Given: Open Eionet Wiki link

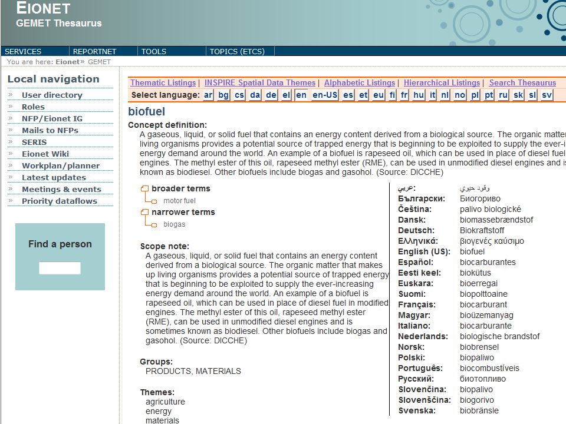Looking at the screenshot, I should 45,154.
